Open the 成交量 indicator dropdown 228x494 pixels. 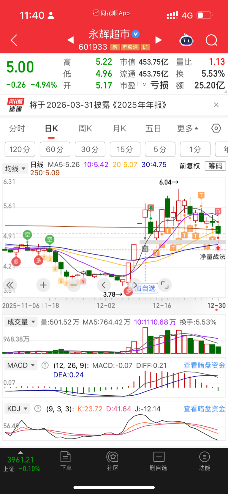click(21, 322)
